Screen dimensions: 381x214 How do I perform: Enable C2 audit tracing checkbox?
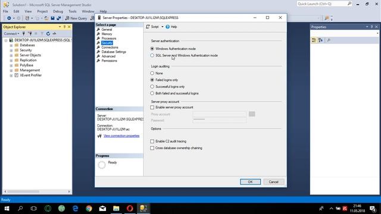pyautogui.click(x=152, y=141)
